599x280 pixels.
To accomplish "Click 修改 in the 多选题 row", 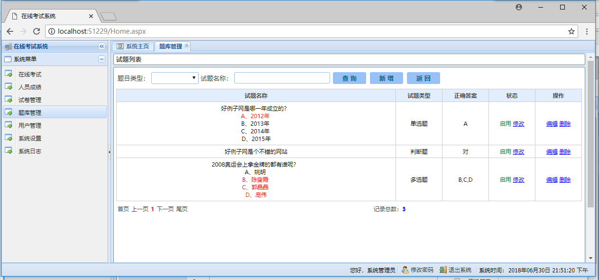I will click(518, 180).
